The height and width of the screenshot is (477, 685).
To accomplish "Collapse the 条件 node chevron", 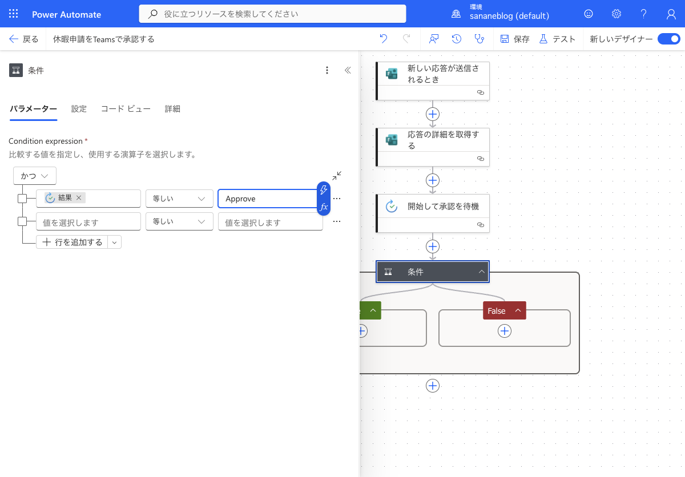I will click(482, 272).
